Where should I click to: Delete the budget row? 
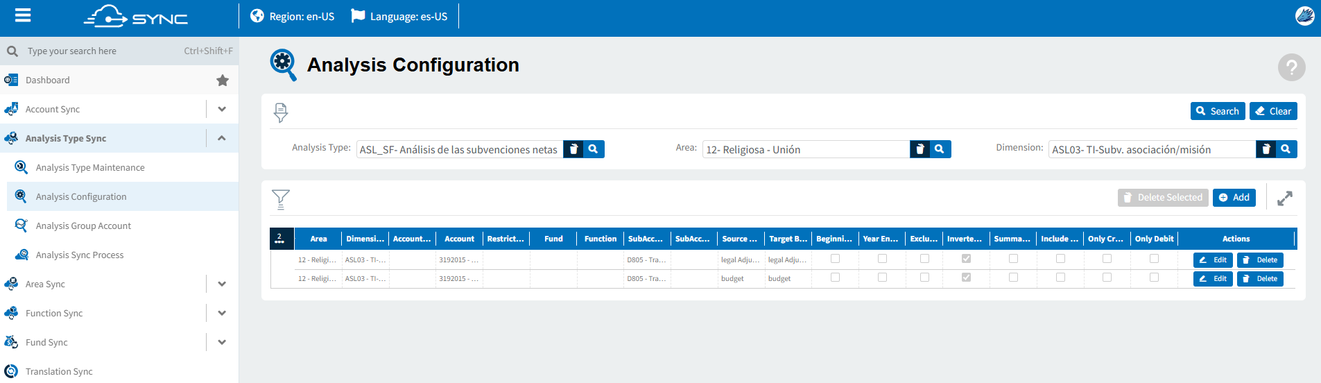[1260, 278]
